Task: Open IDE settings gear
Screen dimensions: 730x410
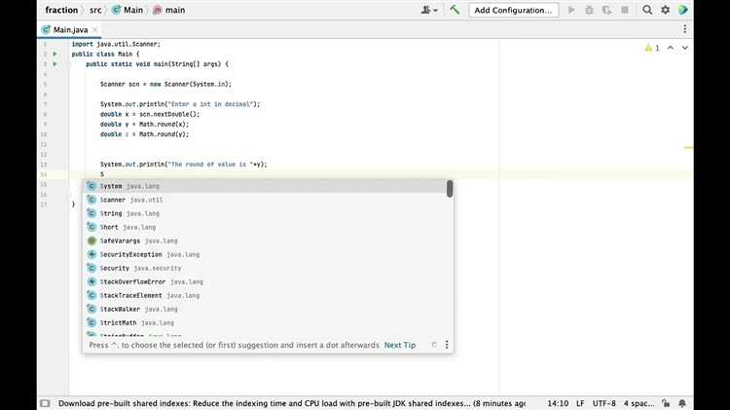Action: (666, 10)
